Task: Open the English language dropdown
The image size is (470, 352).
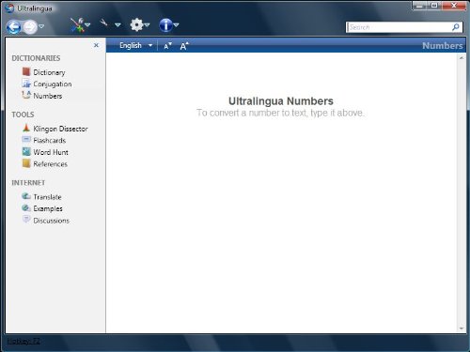Action: pyautogui.click(x=135, y=46)
